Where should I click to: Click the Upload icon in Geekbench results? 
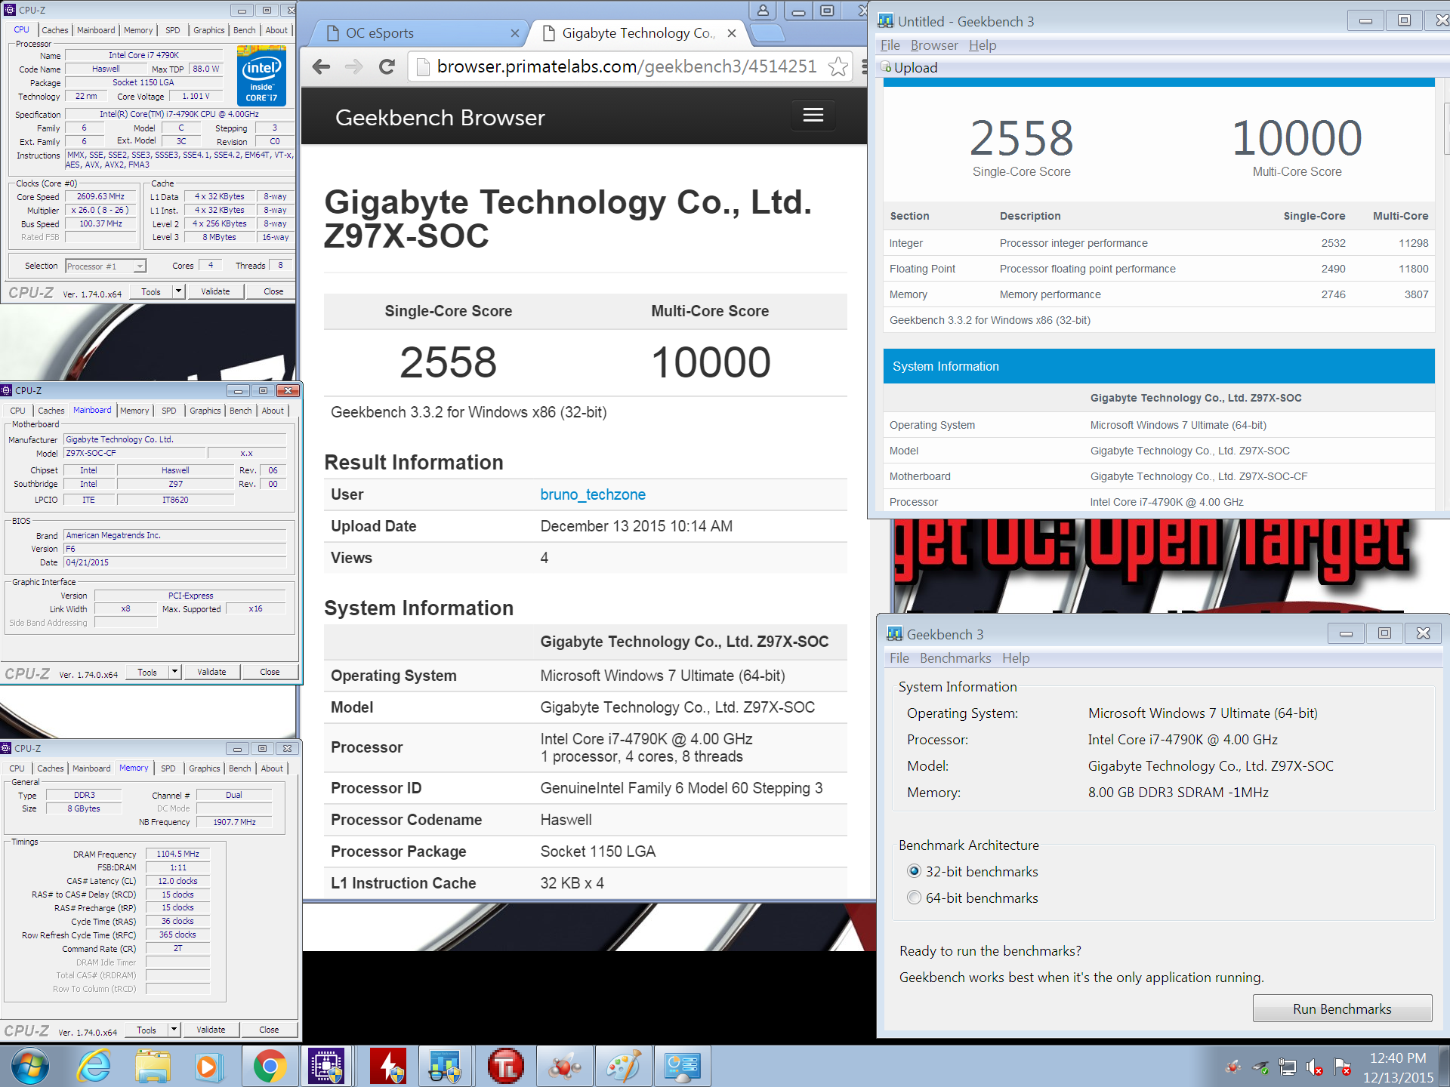pyautogui.click(x=887, y=68)
